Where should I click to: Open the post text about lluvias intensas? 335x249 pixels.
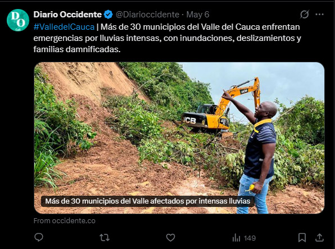coord(168,38)
